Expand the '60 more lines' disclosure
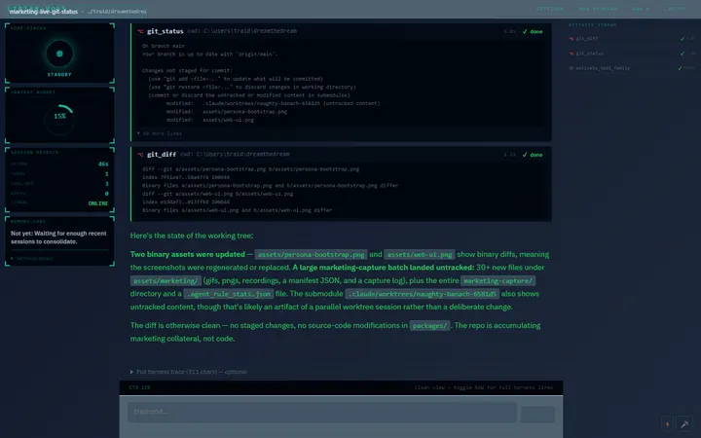Image resolution: width=701 pixels, height=438 pixels. 160,133
